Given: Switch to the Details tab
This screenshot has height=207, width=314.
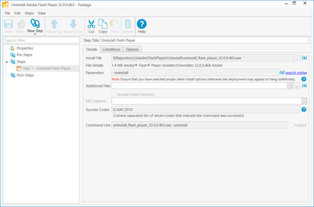Looking at the screenshot, I should point(92,49).
